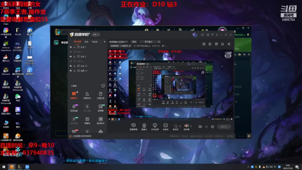Click the store icon beside the bell
Image resolution: width=302 pixels, height=170 pixels.
point(216,44)
